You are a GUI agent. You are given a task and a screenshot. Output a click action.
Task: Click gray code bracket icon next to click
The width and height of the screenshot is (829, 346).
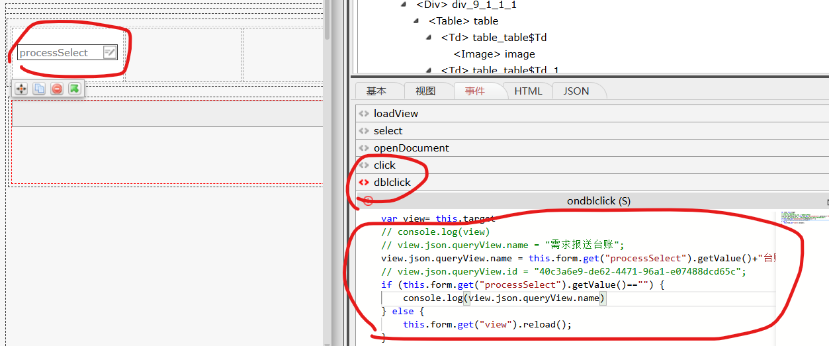364,165
